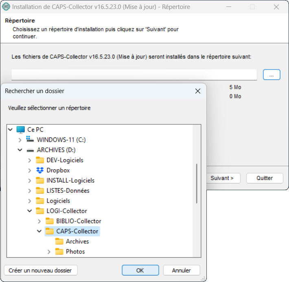This screenshot has width=289, height=282.
Task: Open the browse '...' button
Action: point(271,74)
